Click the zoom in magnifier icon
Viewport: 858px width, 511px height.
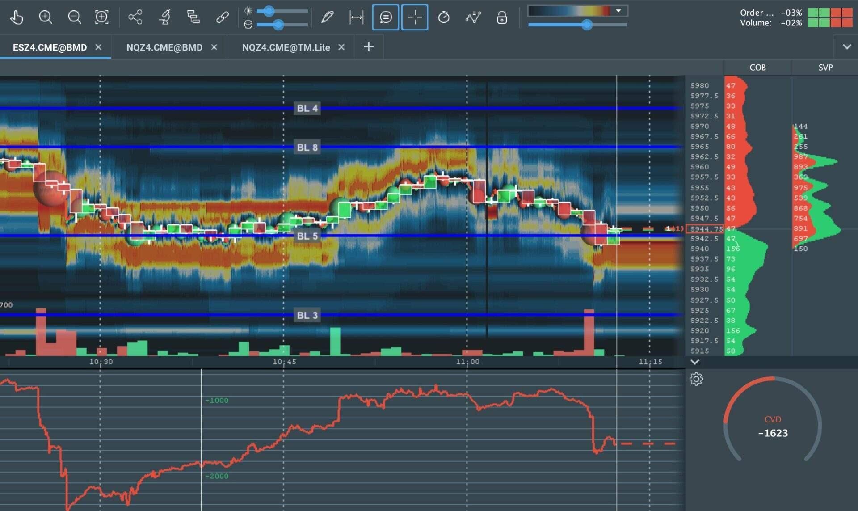coord(45,17)
